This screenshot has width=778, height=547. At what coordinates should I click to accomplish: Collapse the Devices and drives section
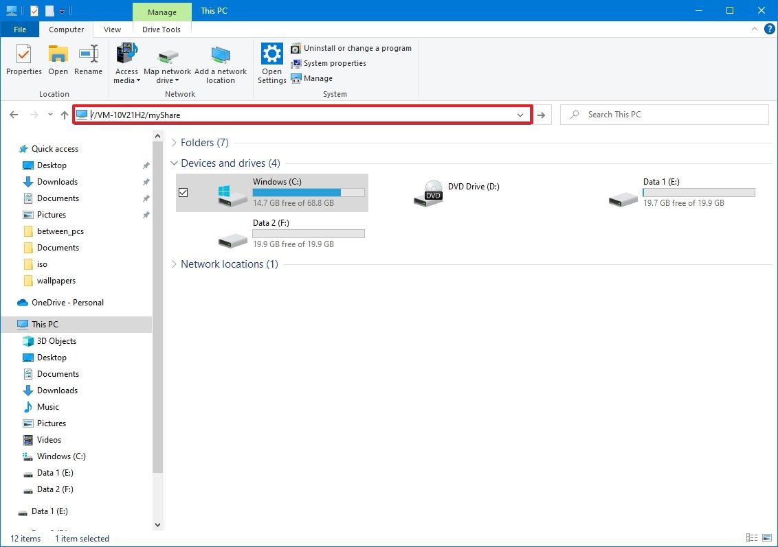(174, 163)
